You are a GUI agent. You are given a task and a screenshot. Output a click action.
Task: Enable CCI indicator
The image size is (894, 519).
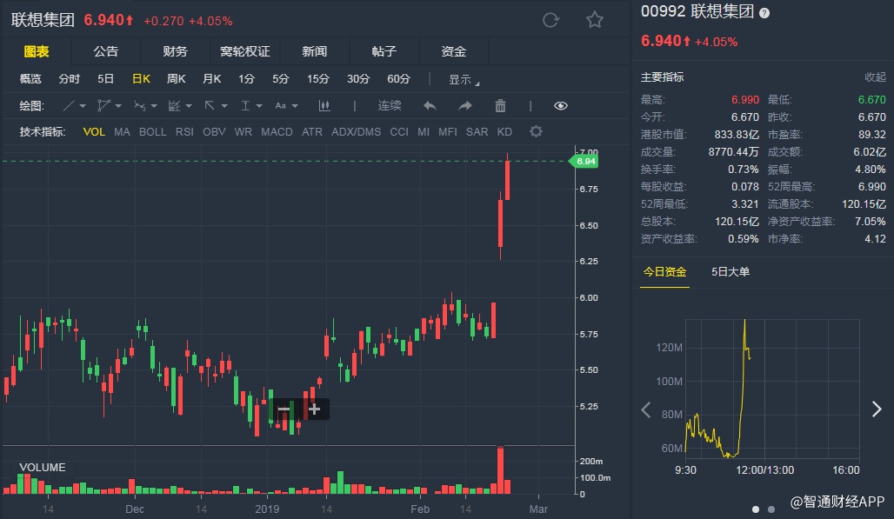(x=399, y=131)
